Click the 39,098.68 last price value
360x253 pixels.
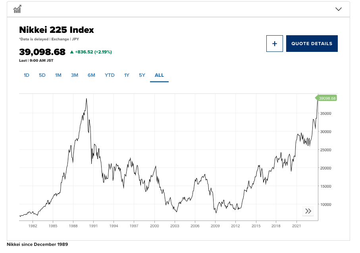pos(42,52)
